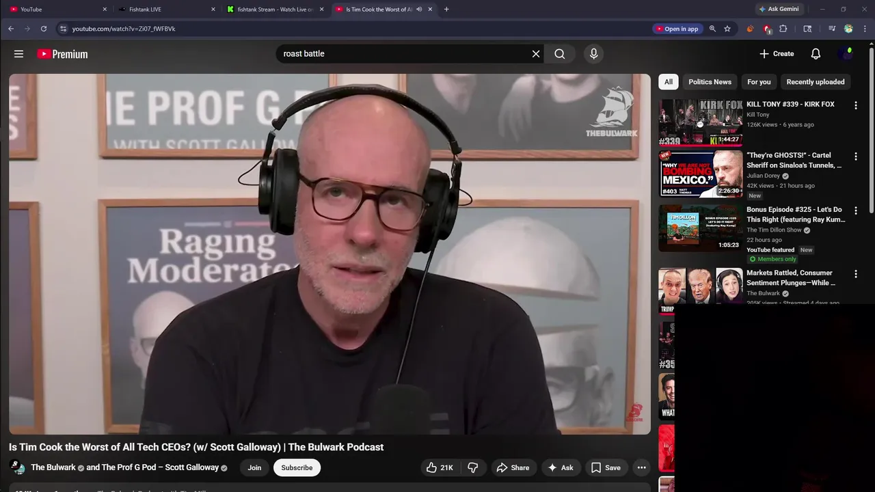
Task: Submit search with magnifying glass button
Action: click(560, 54)
